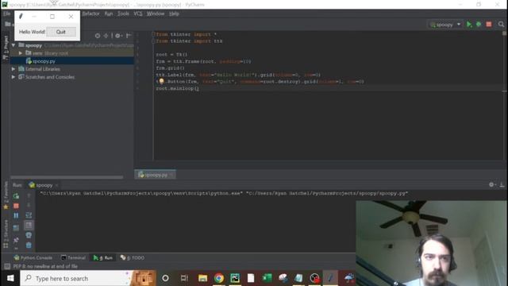Click the Hide Project panel icon

(x=129, y=36)
